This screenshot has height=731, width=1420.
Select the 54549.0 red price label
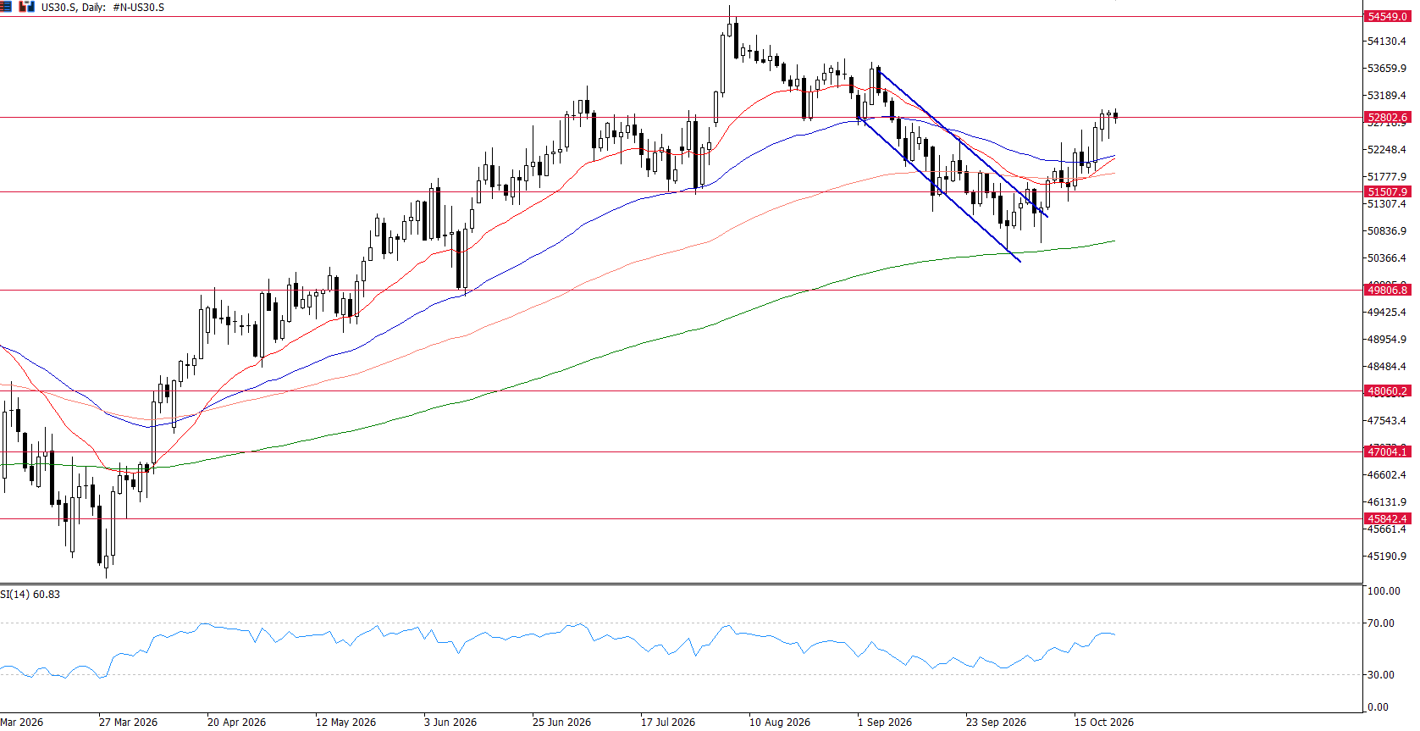[x=1387, y=17]
